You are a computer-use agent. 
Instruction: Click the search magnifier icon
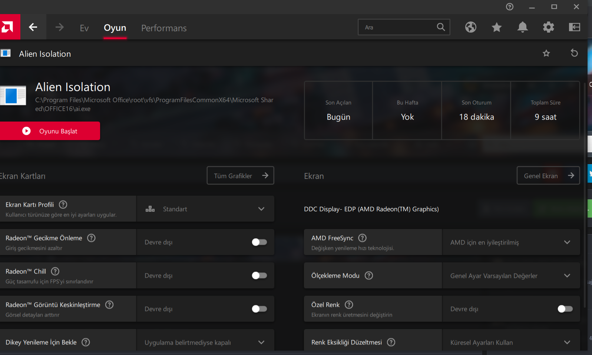(441, 27)
